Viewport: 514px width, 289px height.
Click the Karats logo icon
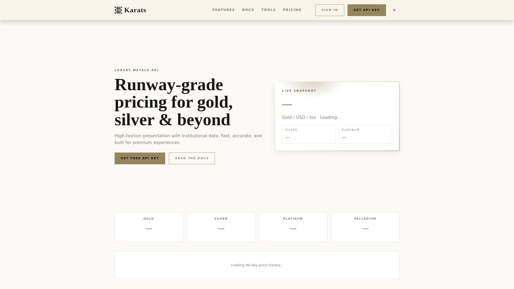[x=118, y=10]
